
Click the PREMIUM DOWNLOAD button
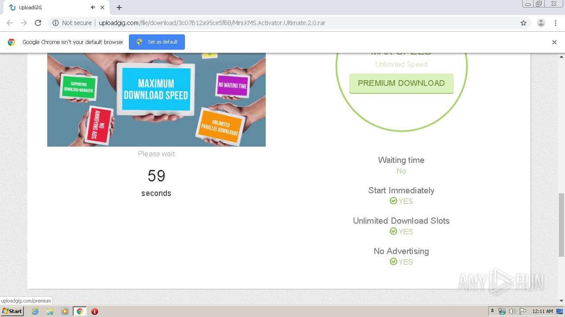(x=401, y=83)
